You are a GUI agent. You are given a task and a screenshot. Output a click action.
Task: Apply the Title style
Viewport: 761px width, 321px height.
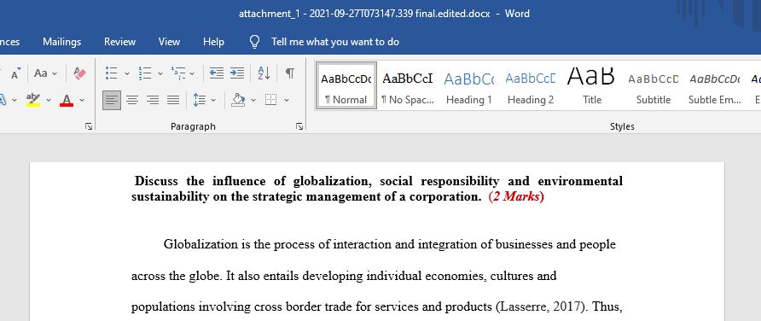coord(591,86)
